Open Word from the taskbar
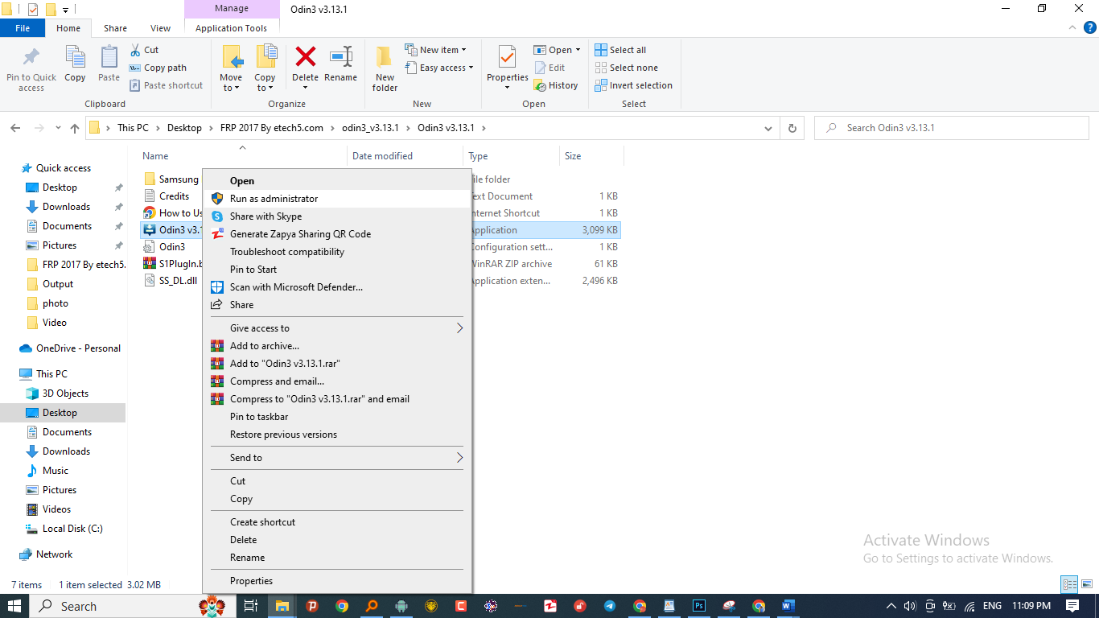 pos(788,606)
